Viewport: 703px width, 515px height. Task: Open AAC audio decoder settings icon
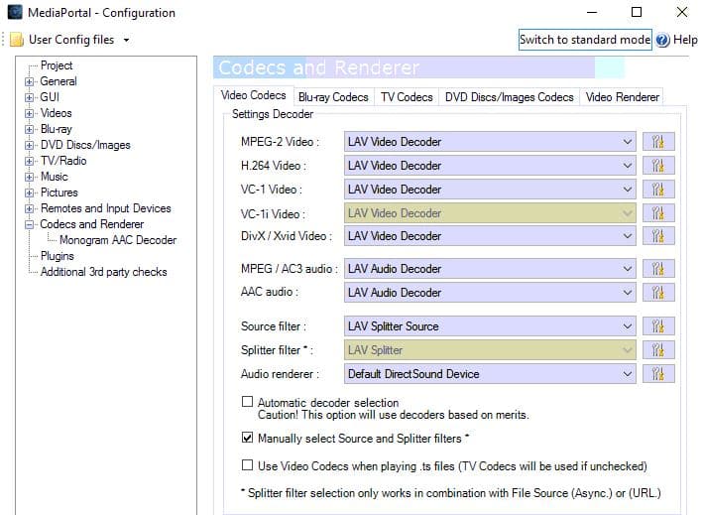[x=657, y=293]
